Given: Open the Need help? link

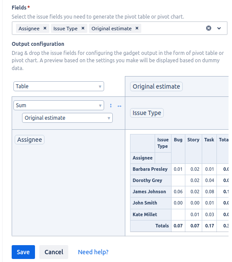Looking at the screenshot, I should click(x=93, y=252).
